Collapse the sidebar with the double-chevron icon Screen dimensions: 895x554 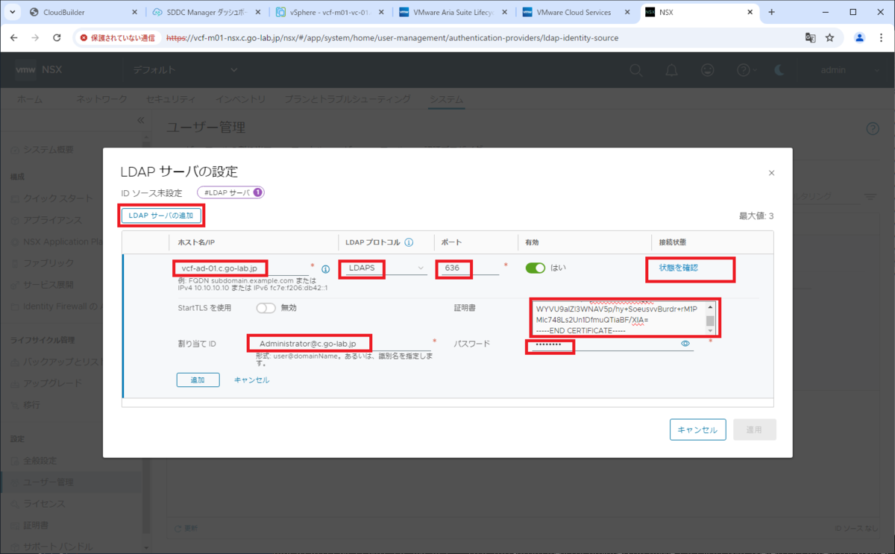(140, 120)
